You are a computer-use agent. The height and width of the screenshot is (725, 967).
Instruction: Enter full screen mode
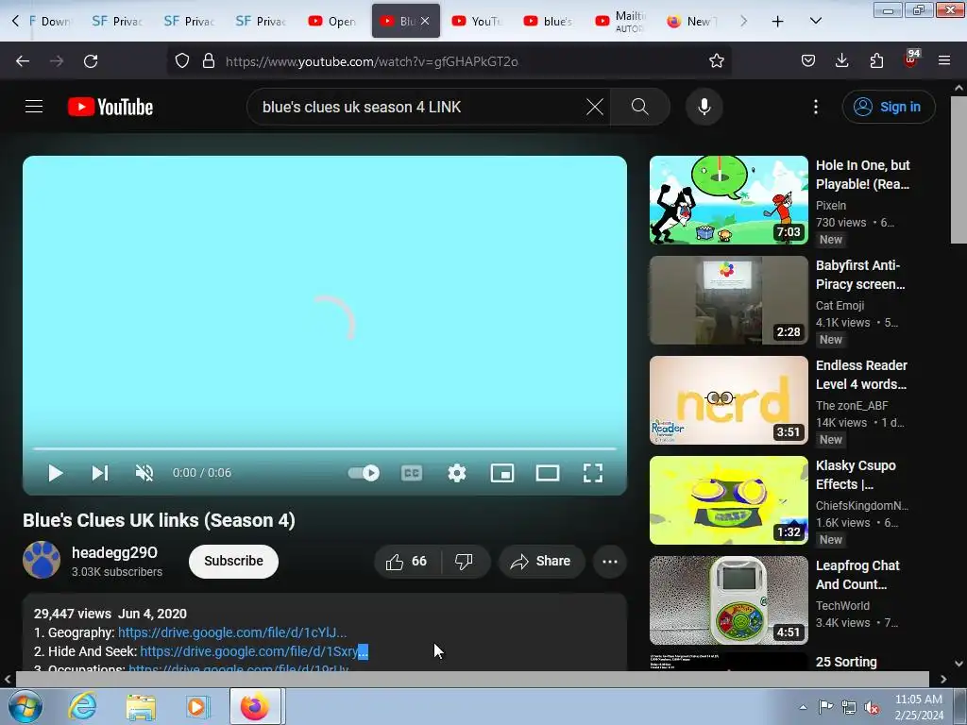[x=593, y=473]
